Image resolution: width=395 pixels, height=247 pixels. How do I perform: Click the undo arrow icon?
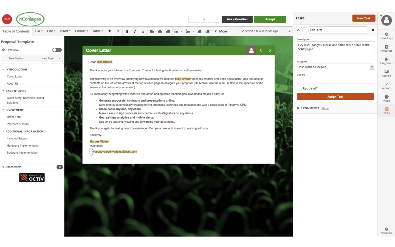pyautogui.click(x=110, y=31)
